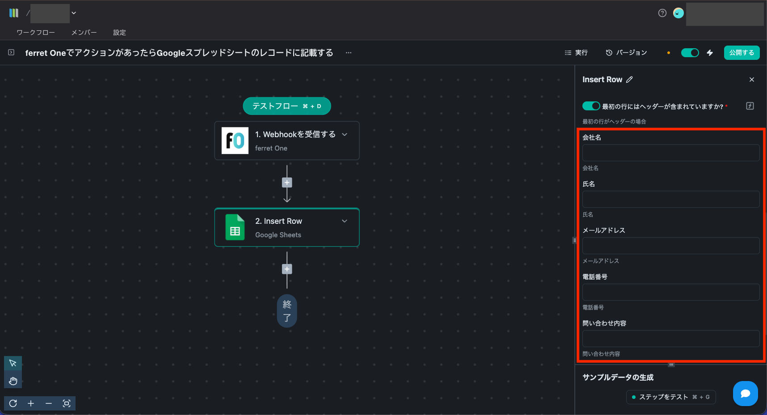
Task: Expand the Insert Row step chevron
Action: pyautogui.click(x=345, y=221)
